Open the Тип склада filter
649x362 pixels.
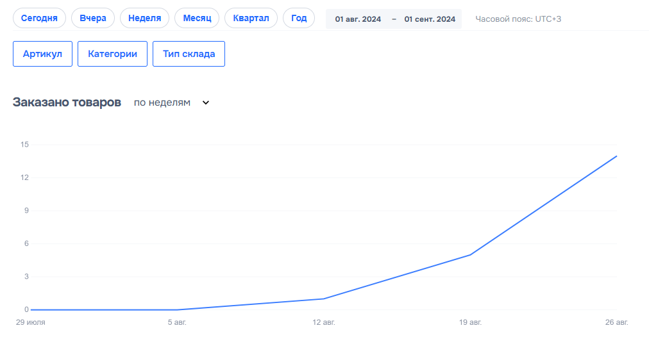[189, 54]
